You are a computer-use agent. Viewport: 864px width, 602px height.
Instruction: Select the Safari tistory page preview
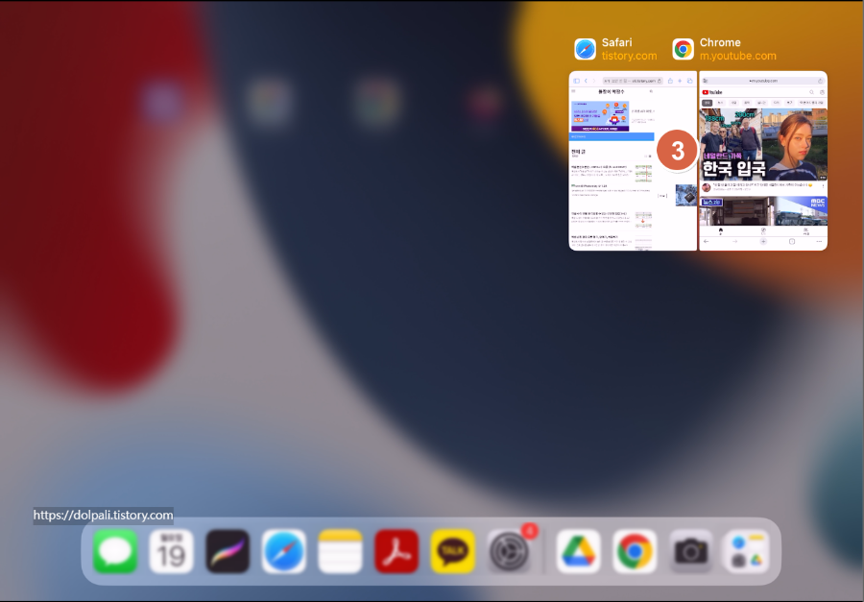click(633, 161)
